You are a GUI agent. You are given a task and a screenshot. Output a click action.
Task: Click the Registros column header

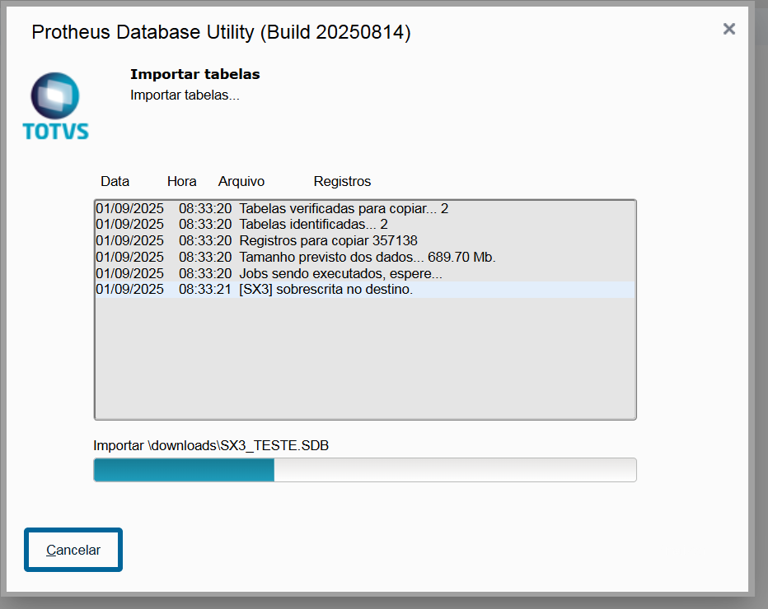point(342,182)
